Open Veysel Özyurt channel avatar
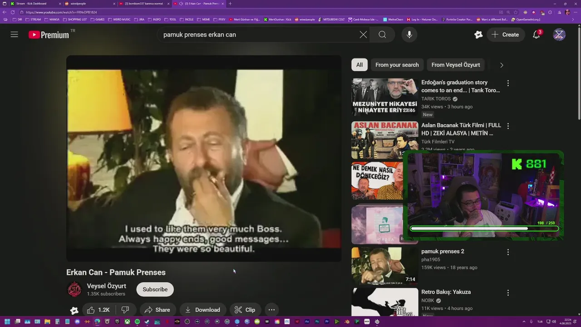The height and width of the screenshot is (327, 581). [x=74, y=289]
